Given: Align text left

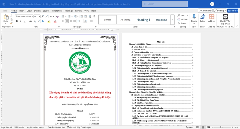Looking at the screenshot, I should [x=63, y=21].
